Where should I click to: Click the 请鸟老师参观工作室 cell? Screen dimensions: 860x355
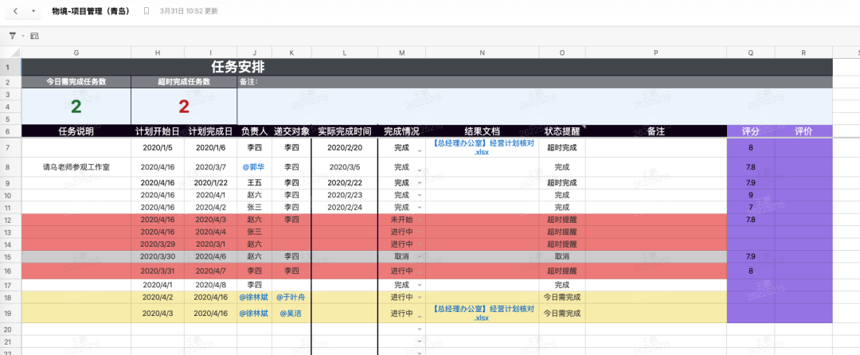point(76,167)
